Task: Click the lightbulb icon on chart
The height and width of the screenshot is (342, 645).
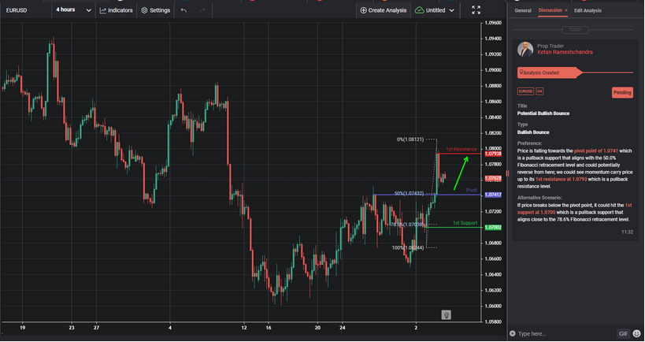Action: (x=446, y=315)
